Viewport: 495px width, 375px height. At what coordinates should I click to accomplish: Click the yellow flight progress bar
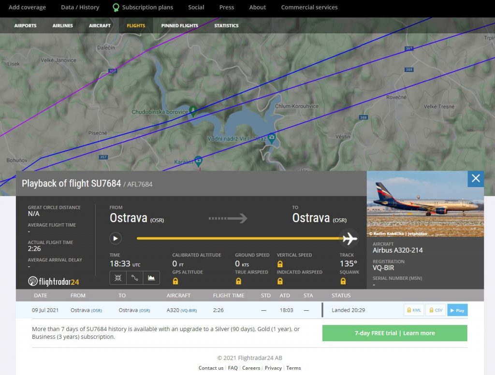click(239, 238)
